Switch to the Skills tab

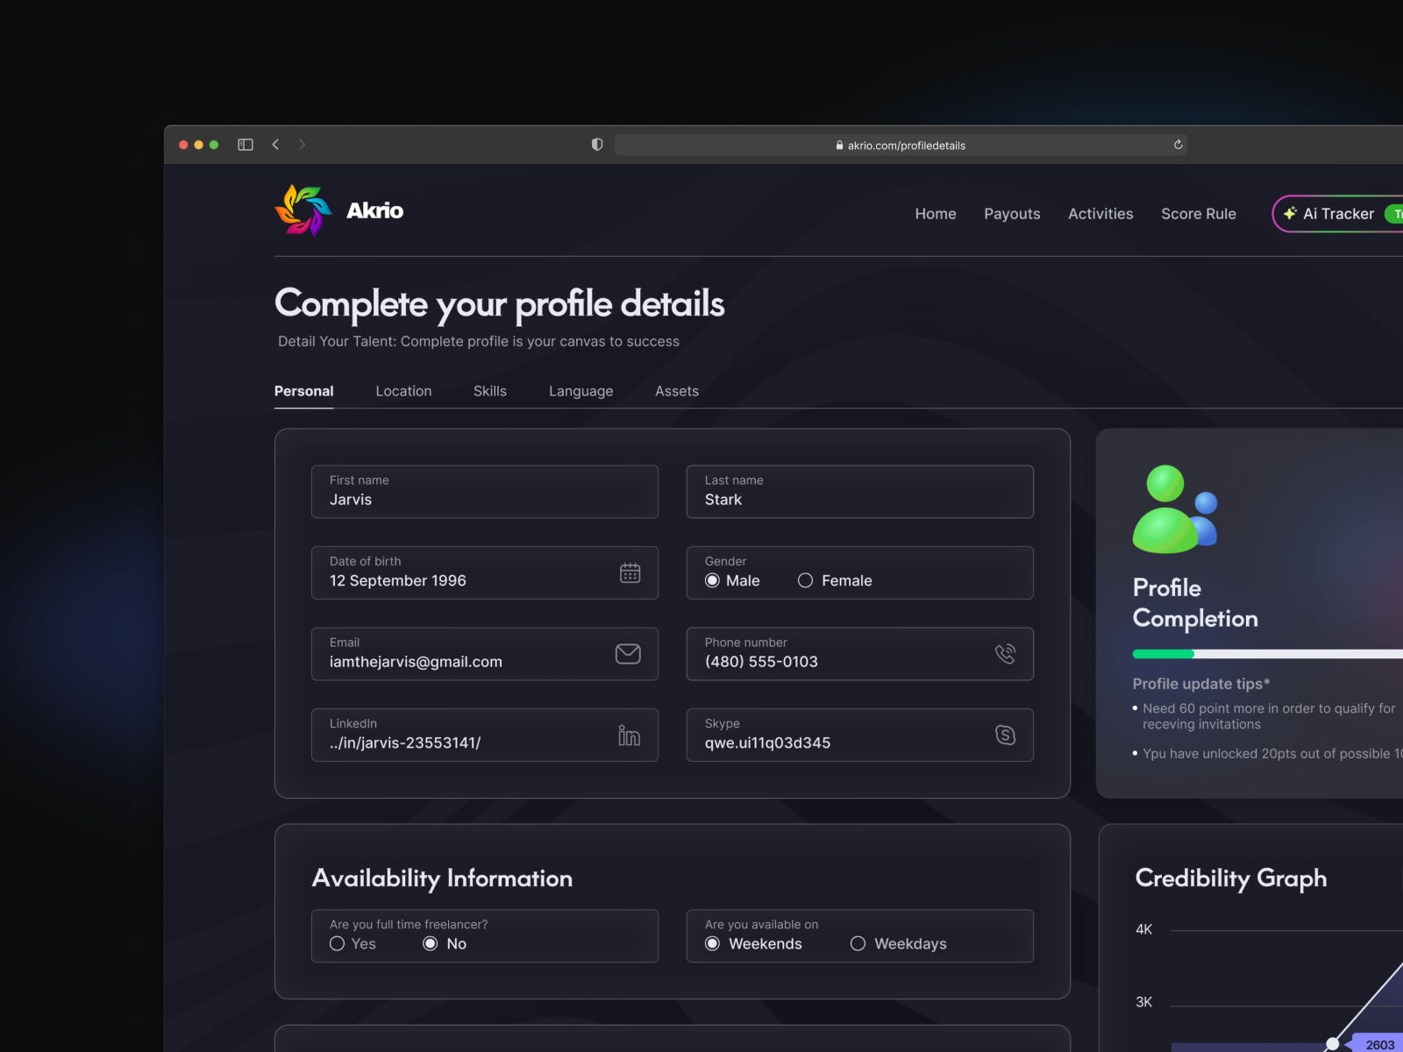tap(489, 391)
